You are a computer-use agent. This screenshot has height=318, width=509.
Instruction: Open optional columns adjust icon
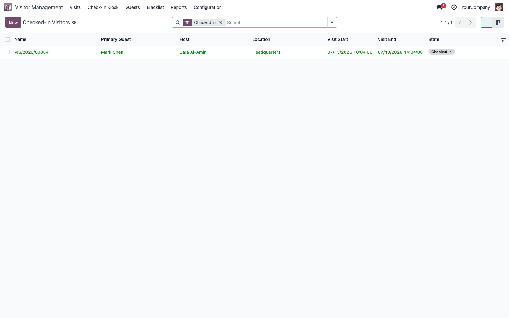(x=503, y=40)
